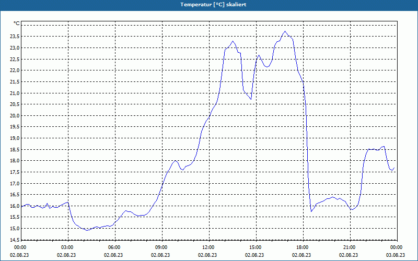Pick the 15,5 temperature label

click(x=15, y=217)
